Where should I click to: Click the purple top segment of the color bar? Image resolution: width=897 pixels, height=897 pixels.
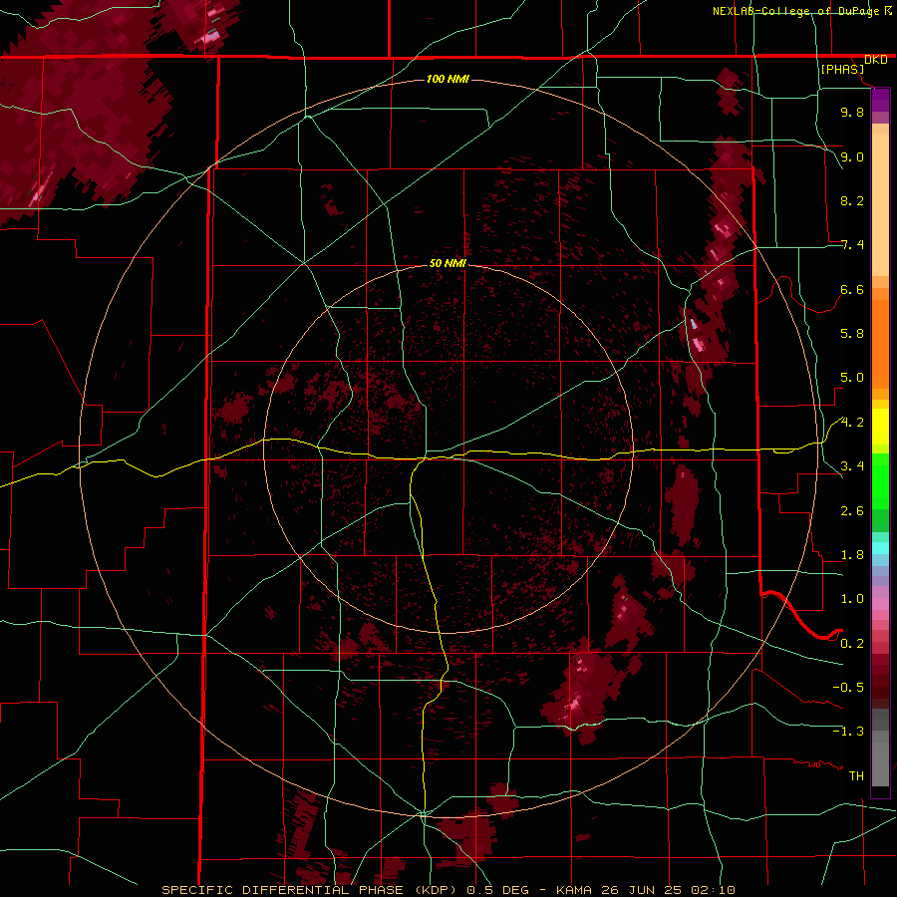point(880,100)
